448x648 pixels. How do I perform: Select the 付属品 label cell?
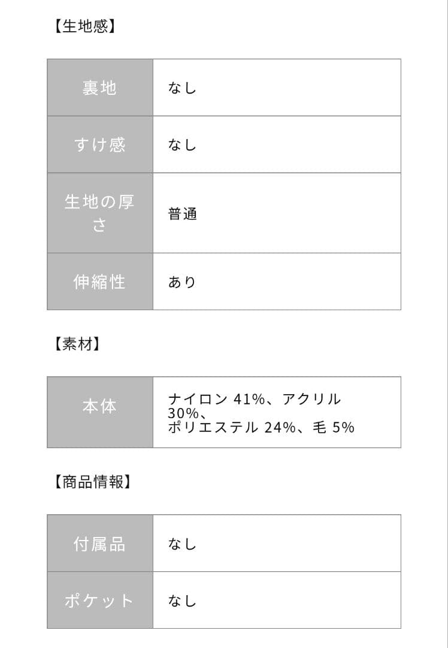point(100,544)
